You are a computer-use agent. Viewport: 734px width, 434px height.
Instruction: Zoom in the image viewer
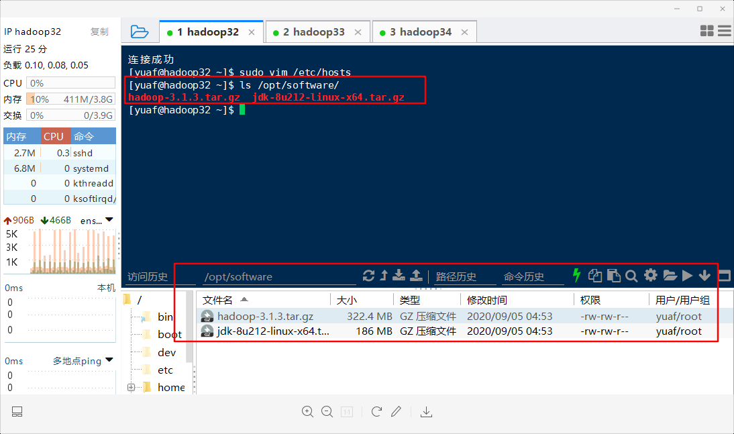[307, 411]
